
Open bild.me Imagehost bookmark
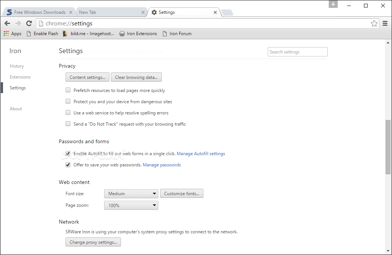point(88,34)
